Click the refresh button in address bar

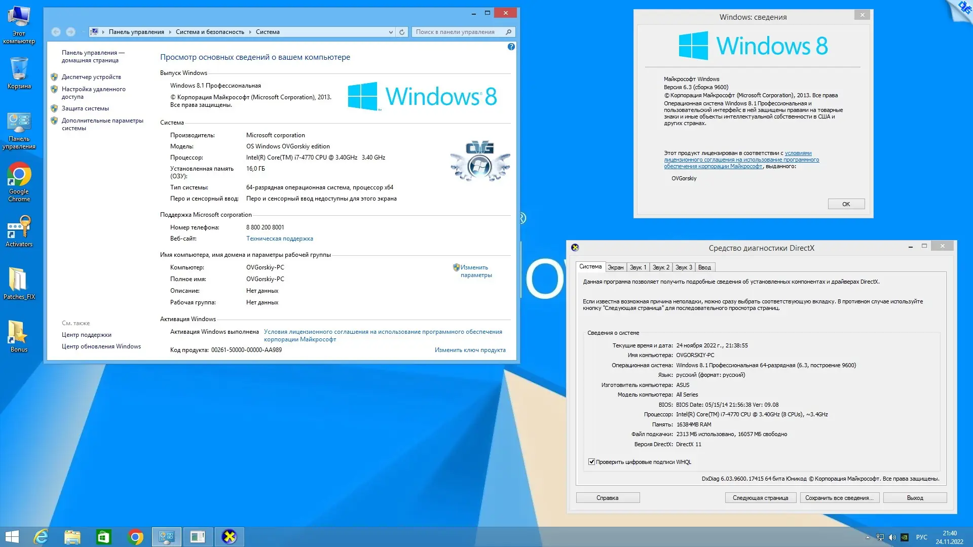coord(402,32)
